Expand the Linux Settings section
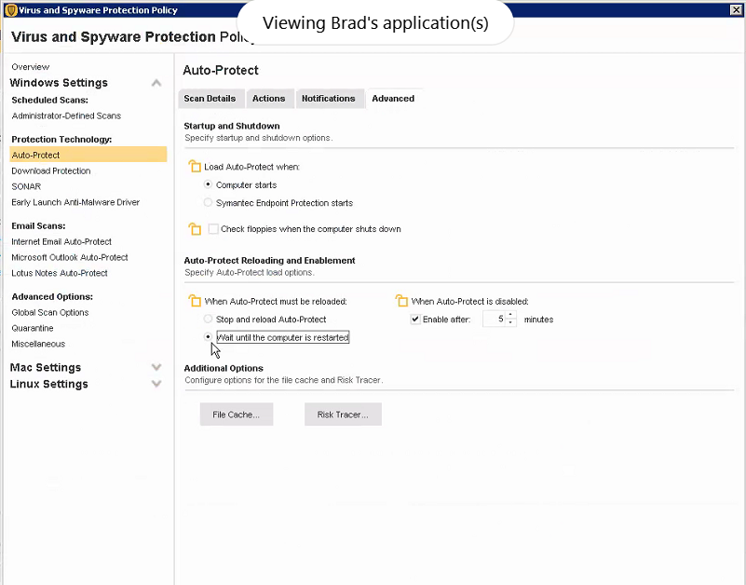Viewport: 746px width, 585px height. (x=156, y=384)
